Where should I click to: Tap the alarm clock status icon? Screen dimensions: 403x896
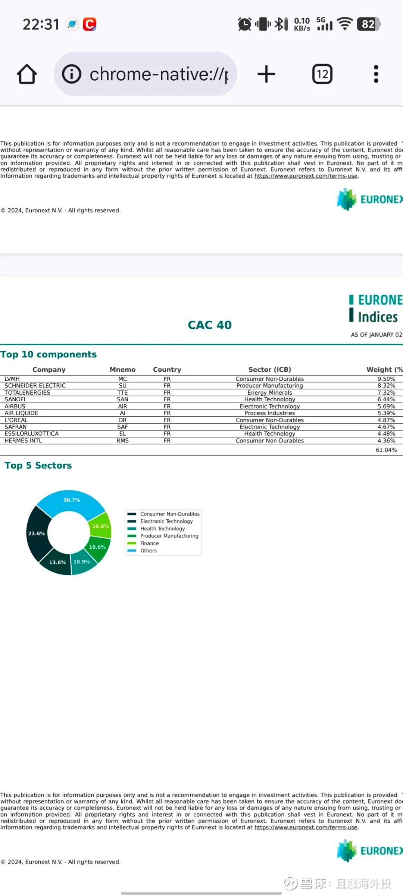(x=244, y=24)
